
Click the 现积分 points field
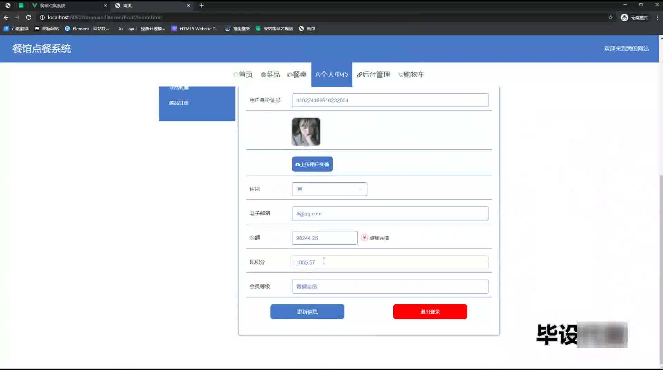coord(390,262)
